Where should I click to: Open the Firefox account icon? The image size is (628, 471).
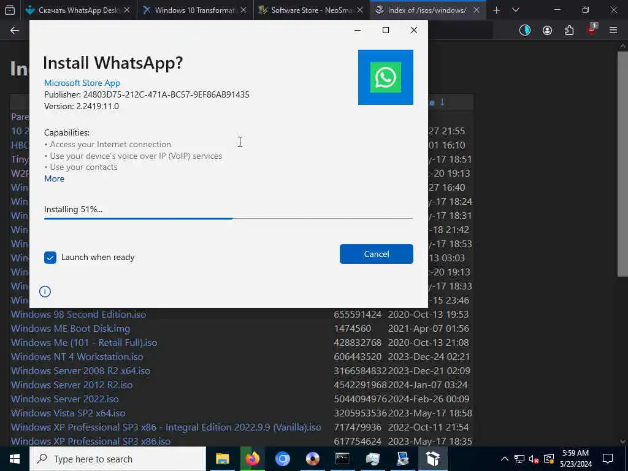pyautogui.click(x=547, y=31)
